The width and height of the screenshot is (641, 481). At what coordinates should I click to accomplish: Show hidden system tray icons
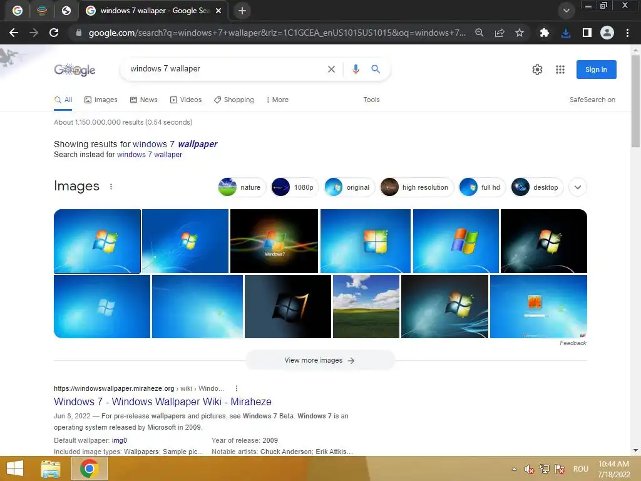tap(515, 469)
